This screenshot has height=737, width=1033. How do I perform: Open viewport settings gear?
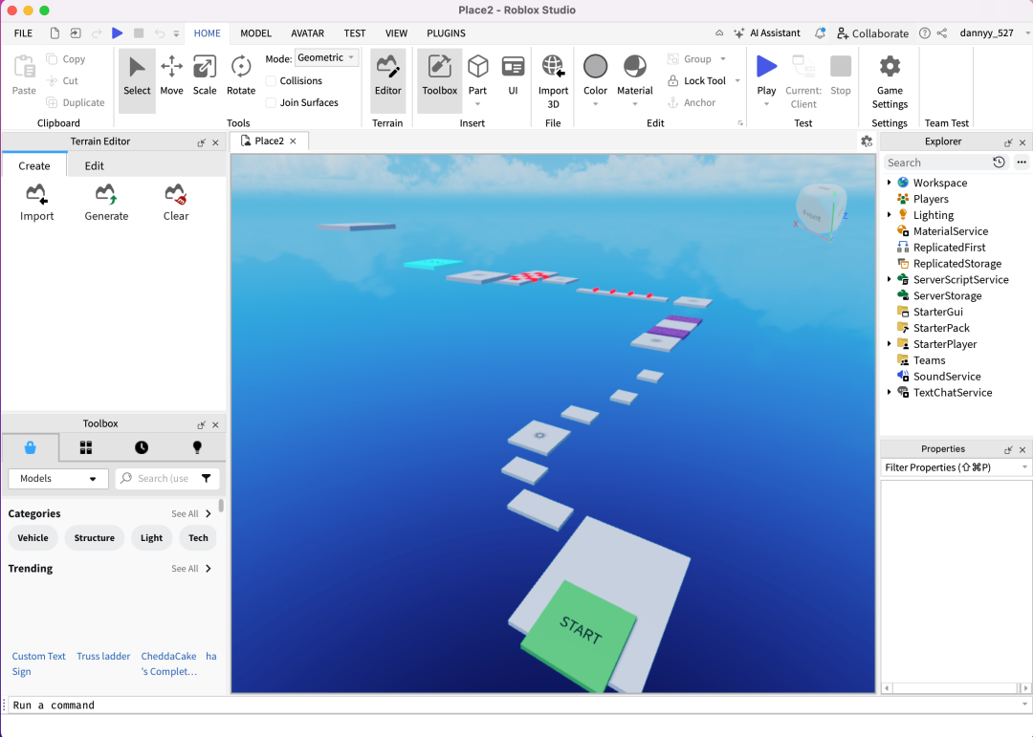(x=867, y=141)
